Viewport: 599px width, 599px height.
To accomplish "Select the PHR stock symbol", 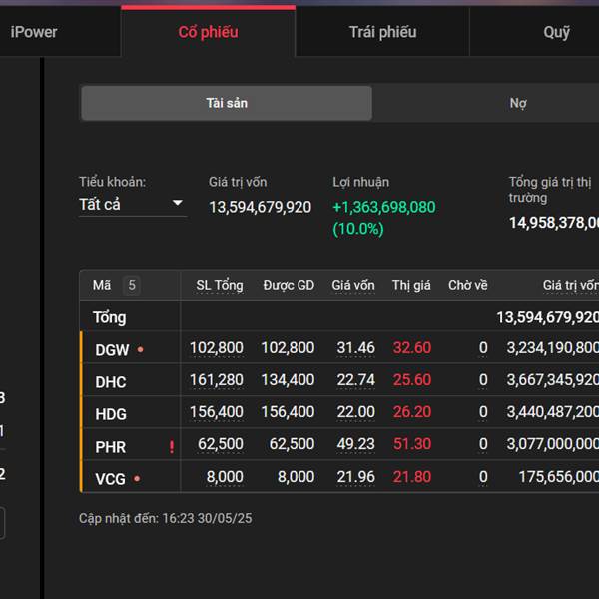I will 110,447.
